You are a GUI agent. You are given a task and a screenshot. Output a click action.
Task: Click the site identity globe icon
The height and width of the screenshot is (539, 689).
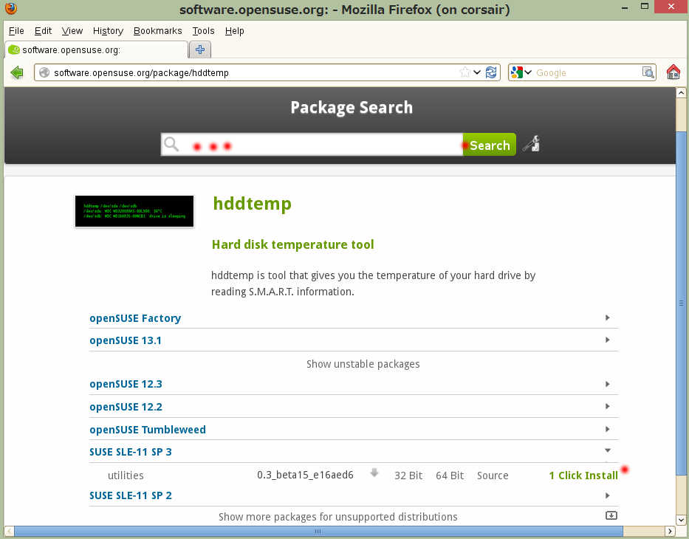(44, 72)
